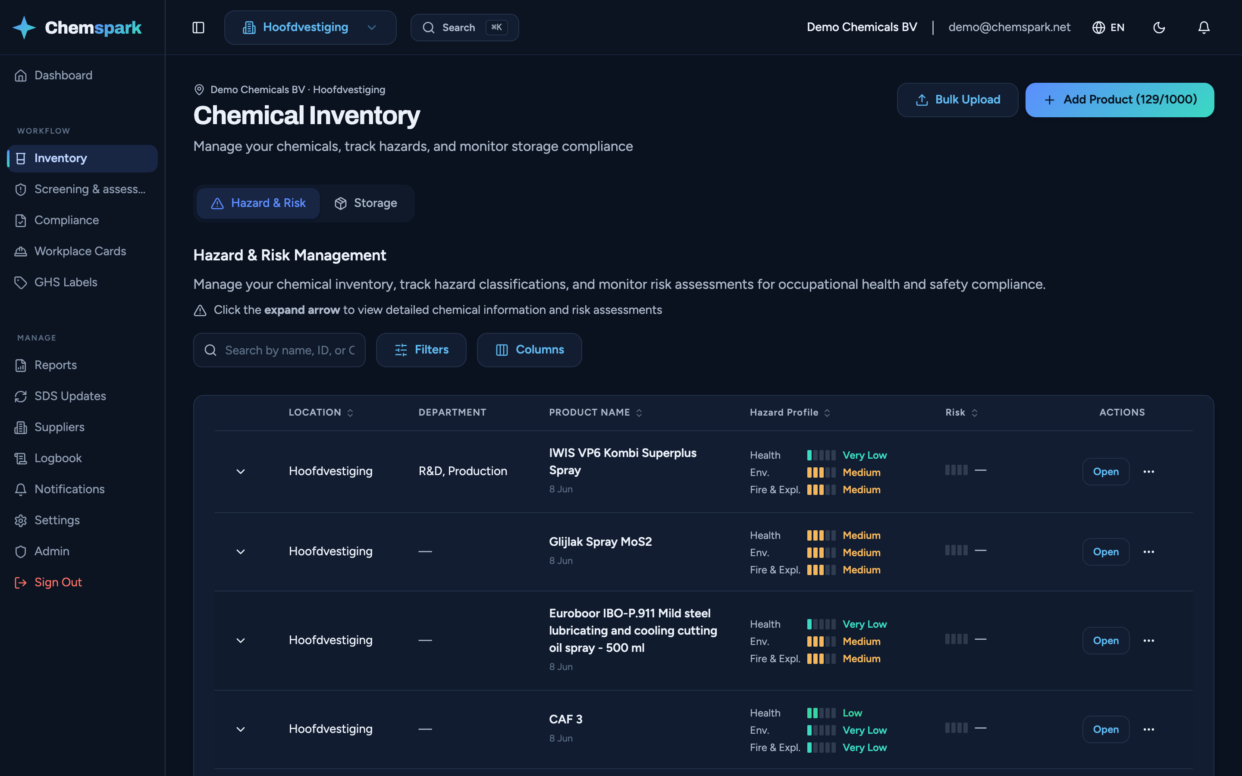Click the top bar Search box
Viewport: 1242px width, 776px height.
click(x=464, y=27)
